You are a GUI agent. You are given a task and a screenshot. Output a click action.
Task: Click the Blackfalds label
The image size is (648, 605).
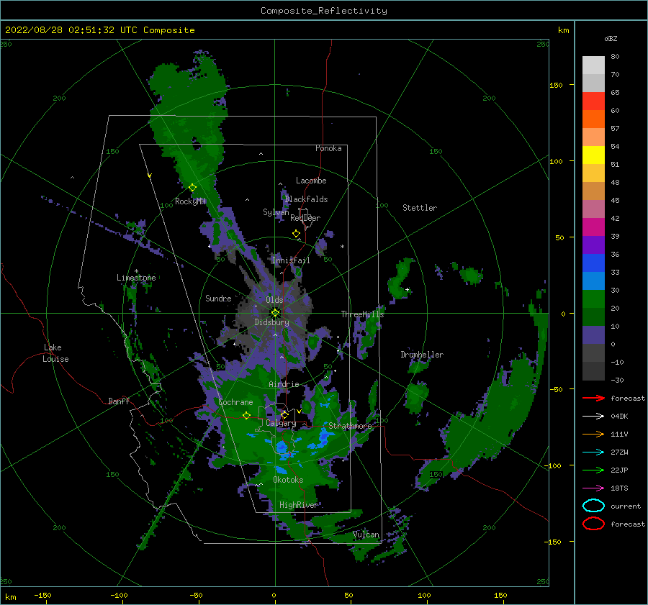point(306,199)
